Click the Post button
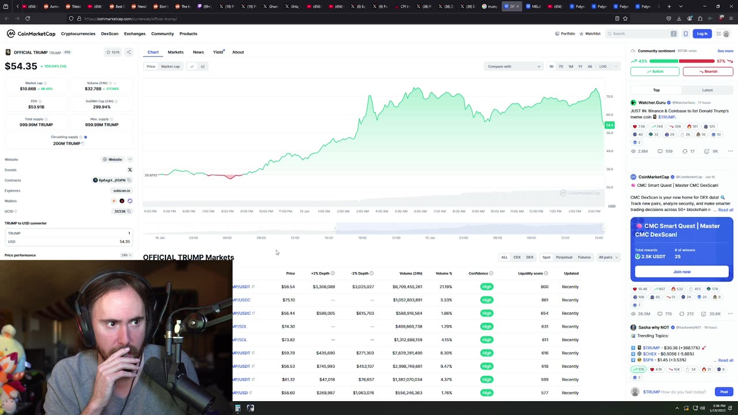Viewport: 738px width, 415px height. point(724,392)
